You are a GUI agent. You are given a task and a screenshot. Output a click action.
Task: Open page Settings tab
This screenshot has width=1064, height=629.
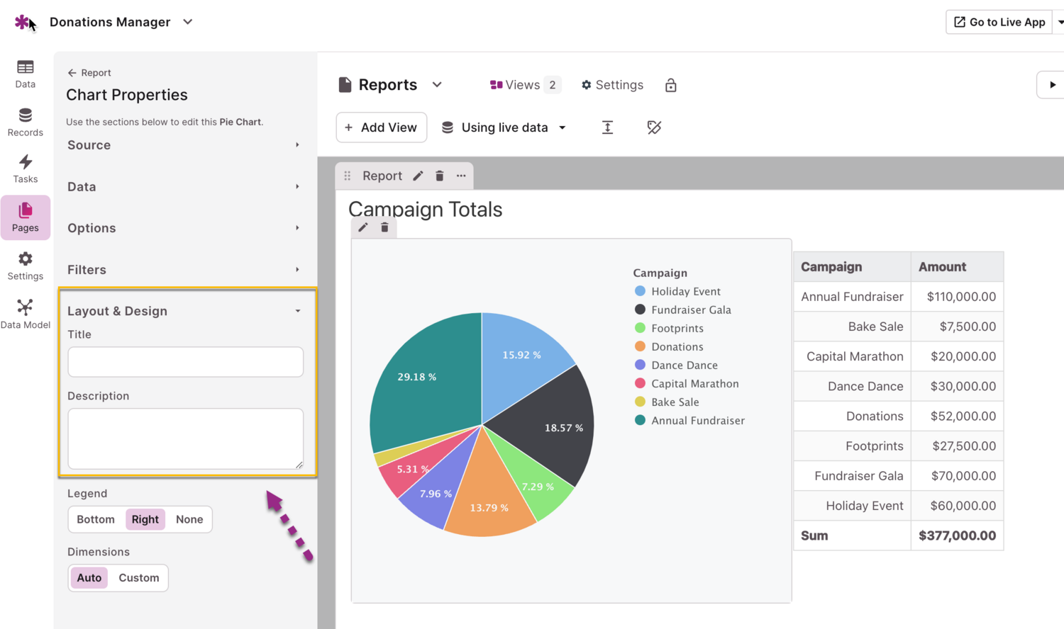612,85
